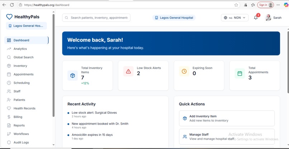
Task: Click the Low Stock Alerts warning icon
Action: tap(128, 71)
